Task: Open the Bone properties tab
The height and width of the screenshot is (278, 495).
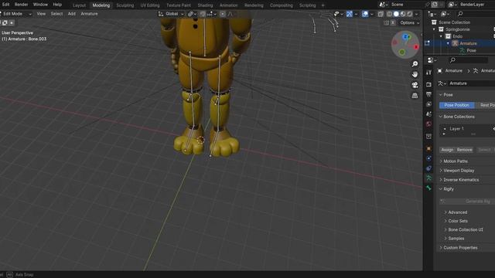Action: click(x=428, y=188)
